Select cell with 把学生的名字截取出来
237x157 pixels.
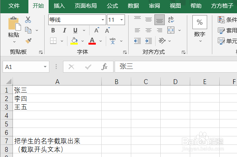click(57, 141)
